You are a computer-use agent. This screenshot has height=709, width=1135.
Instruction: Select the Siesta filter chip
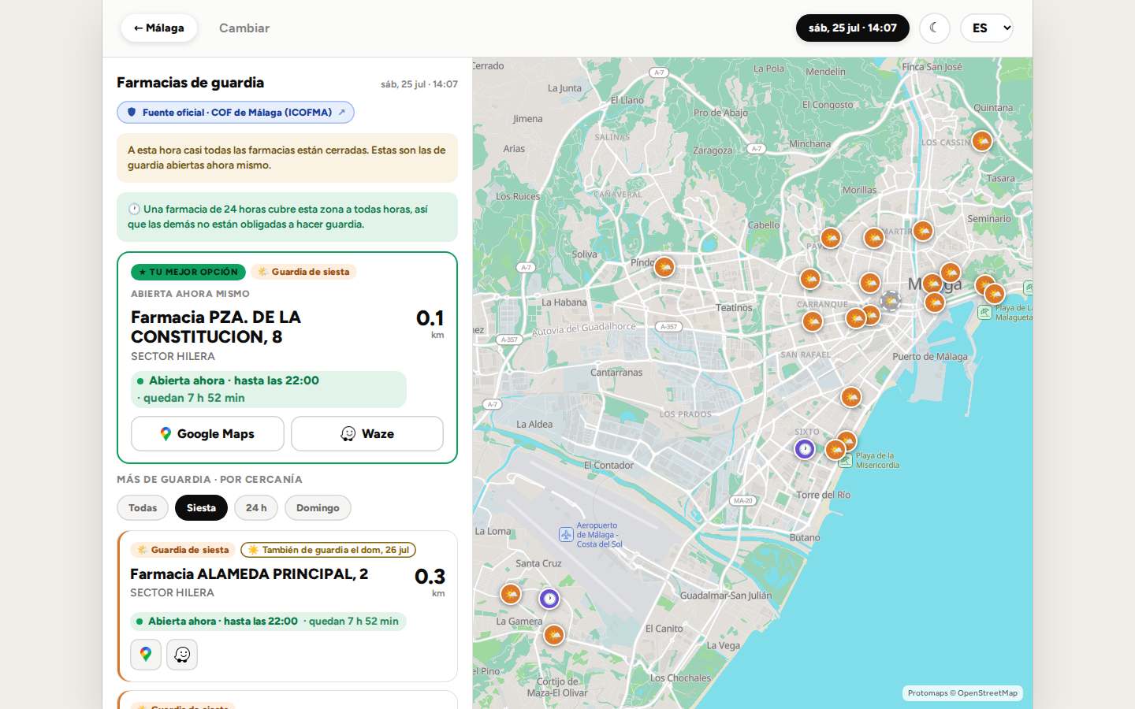[x=201, y=508]
